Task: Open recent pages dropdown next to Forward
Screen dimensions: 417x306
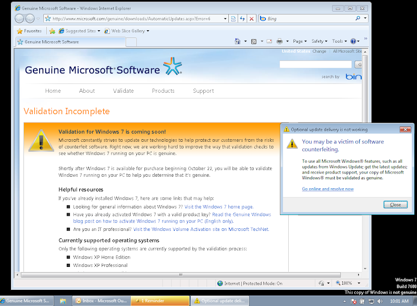Action: coord(38,19)
